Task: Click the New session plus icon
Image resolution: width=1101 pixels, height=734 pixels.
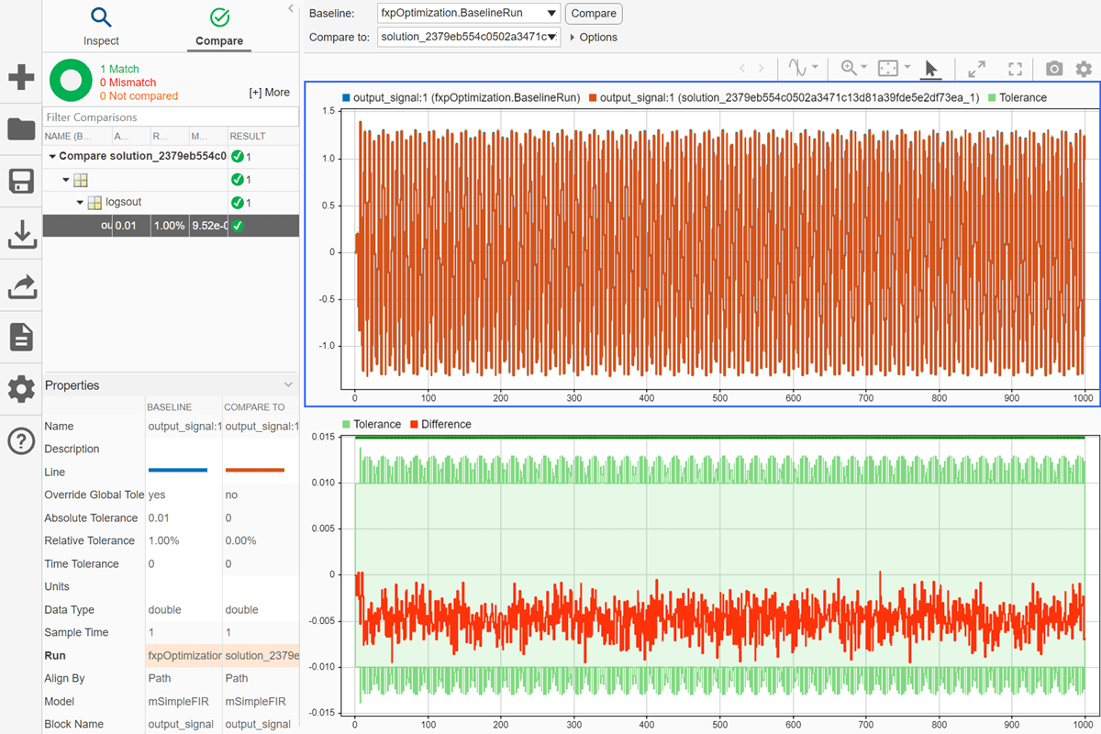Action: point(20,77)
